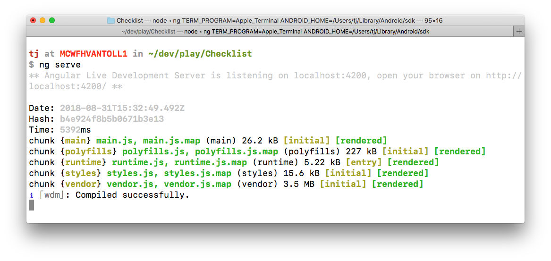Click the folder proxy icon in title bar
The height and width of the screenshot is (261, 551).
click(x=111, y=20)
